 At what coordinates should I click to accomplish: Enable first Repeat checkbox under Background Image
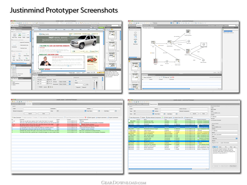tap(76, 87)
